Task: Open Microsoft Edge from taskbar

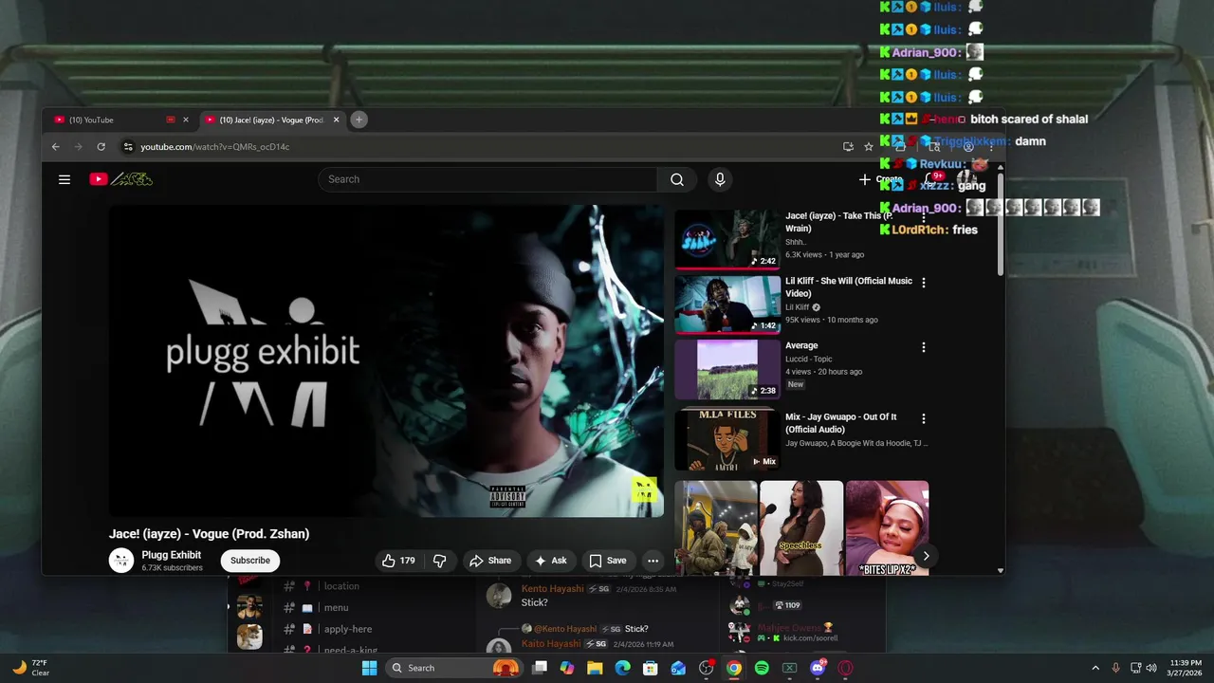Action: (623, 668)
